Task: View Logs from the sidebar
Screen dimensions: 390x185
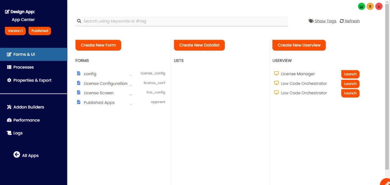Action: 18,133
